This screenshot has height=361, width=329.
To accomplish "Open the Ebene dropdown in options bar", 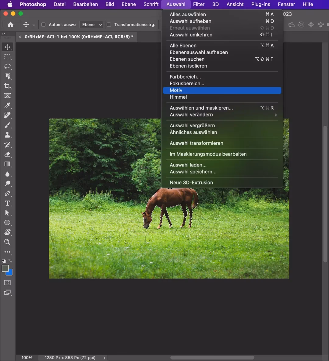I will pos(91,25).
